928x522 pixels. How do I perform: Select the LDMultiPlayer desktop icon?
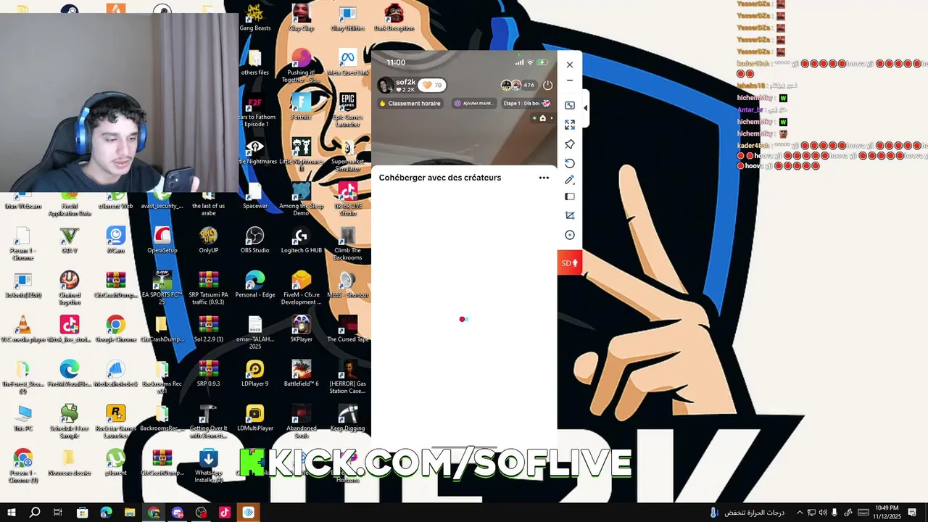[254, 418]
